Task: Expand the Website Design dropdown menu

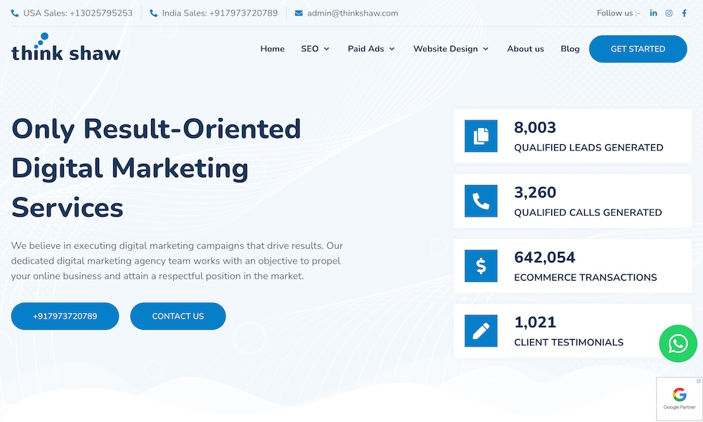Action: pos(451,49)
